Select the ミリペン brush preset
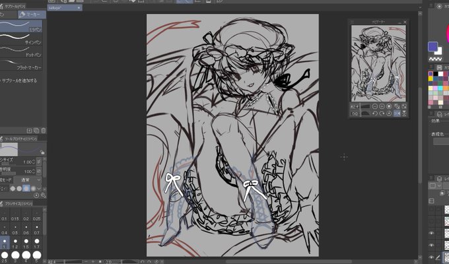The height and width of the screenshot is (264, 449). click(x=21, y=26)
